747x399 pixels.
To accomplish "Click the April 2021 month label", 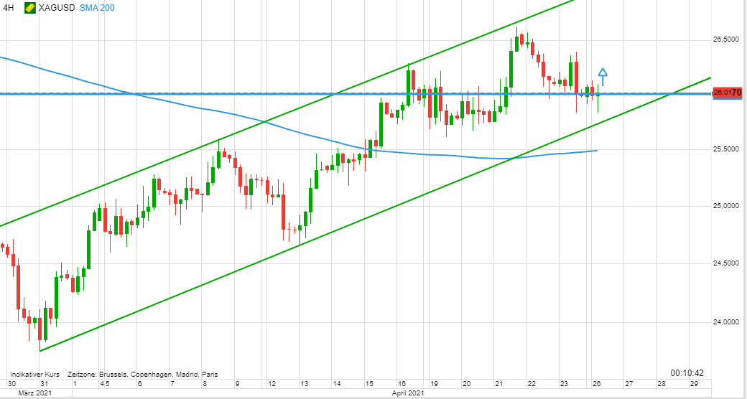I will tap(408, 393).
